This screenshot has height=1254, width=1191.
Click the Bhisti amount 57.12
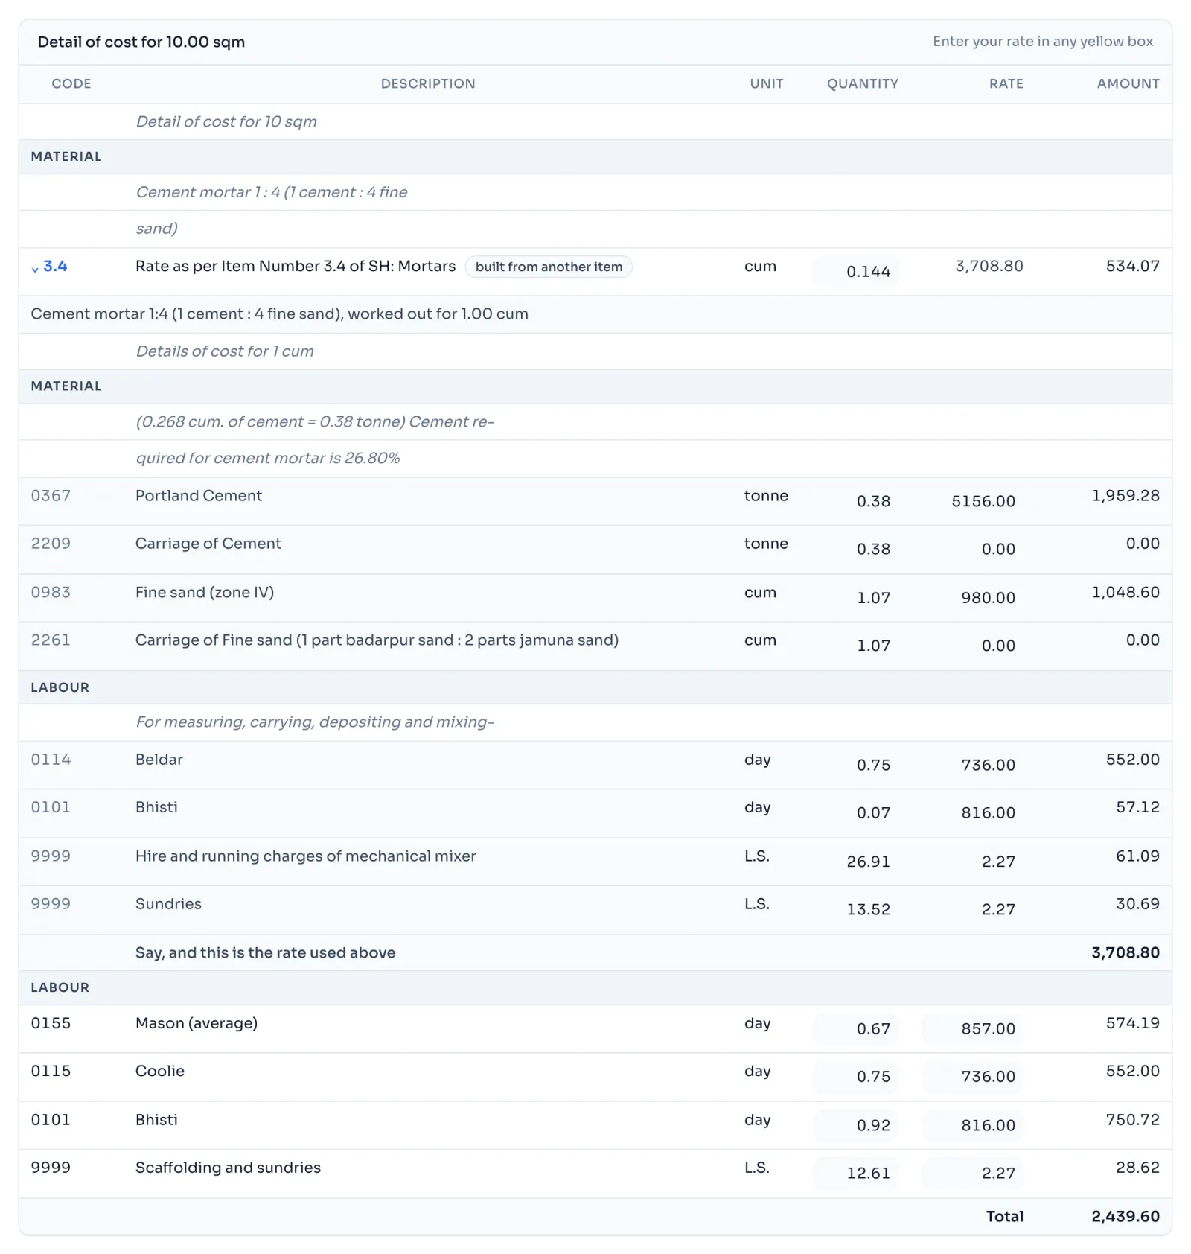[1137, 807]
